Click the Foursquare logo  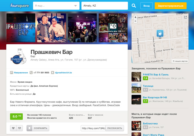tap(19, 6)
